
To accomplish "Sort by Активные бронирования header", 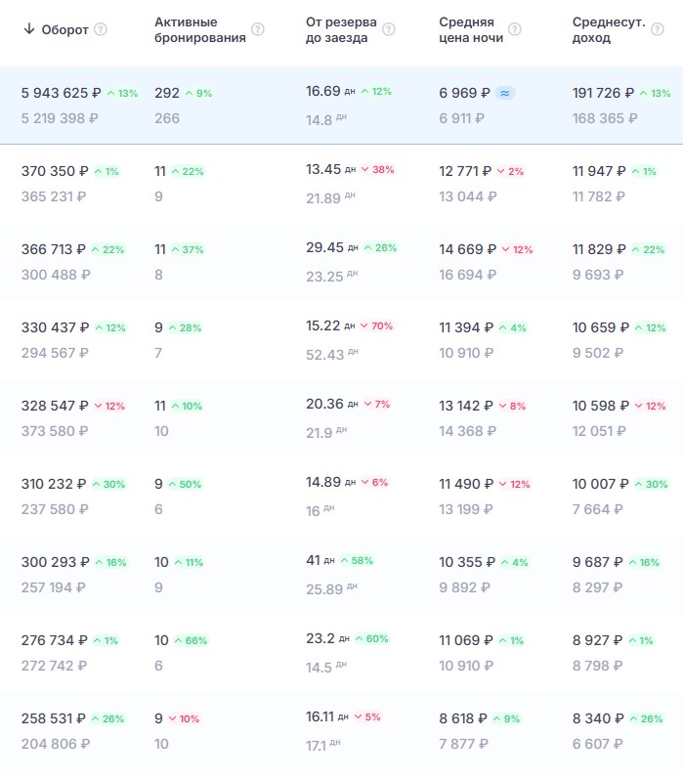I will 200,30.
